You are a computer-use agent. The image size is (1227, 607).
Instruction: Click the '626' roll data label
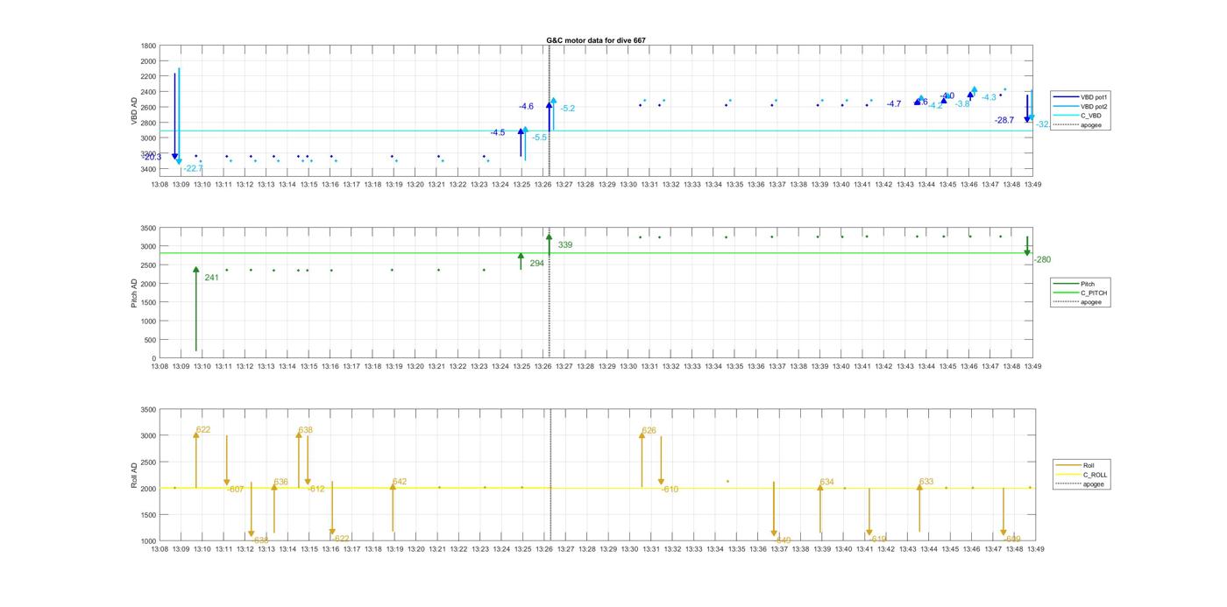click(x=649, y=431)
